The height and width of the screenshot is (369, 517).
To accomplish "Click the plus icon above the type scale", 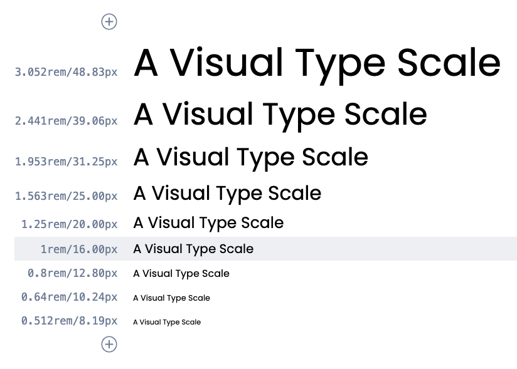I will 109,22.
